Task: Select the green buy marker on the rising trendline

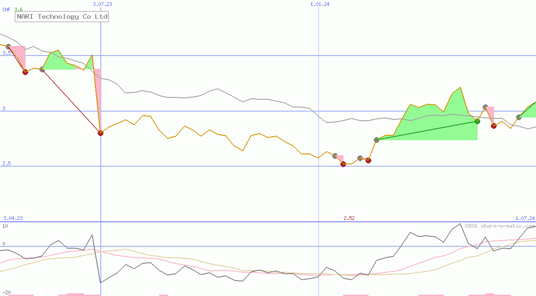Action: [477, 122]
